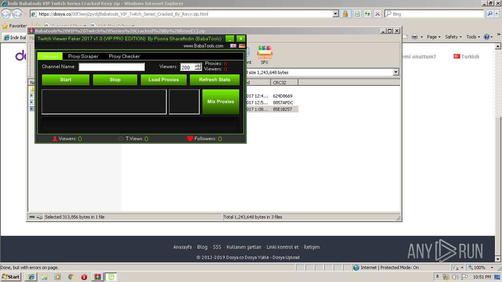This screenshot has width=502, height=282.
Task: Click the red Followers heart icon
Action: click(190, 139)
